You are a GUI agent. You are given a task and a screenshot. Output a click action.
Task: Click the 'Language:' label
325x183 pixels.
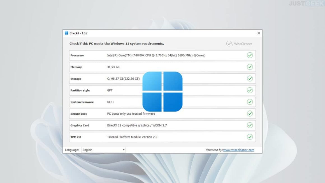[x=72, y=150]
